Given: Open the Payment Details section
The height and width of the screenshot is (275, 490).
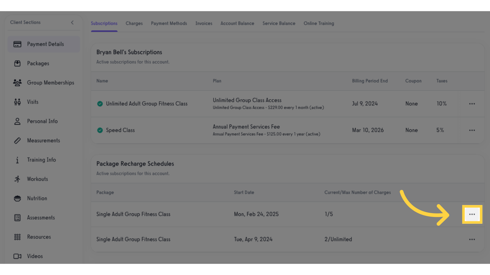Looking at the screenshot, I should pos(43,44).
